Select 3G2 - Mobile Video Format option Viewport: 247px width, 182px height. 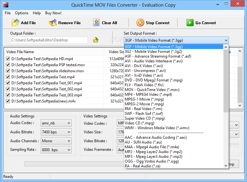tap(174, 52)
